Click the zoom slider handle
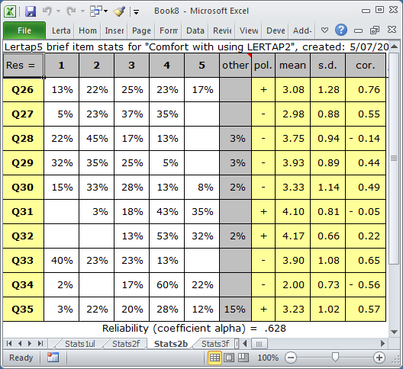Viewport: 403px width, 369px height. click(335, 357)
